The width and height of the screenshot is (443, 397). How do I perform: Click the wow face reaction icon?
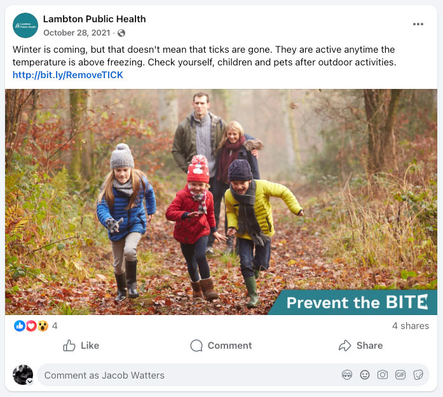[x=43, y=326]
